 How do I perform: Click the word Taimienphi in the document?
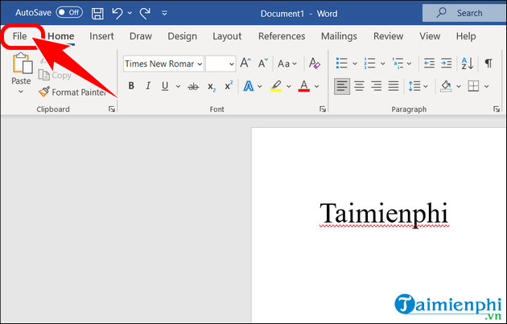tap(384, 214)
